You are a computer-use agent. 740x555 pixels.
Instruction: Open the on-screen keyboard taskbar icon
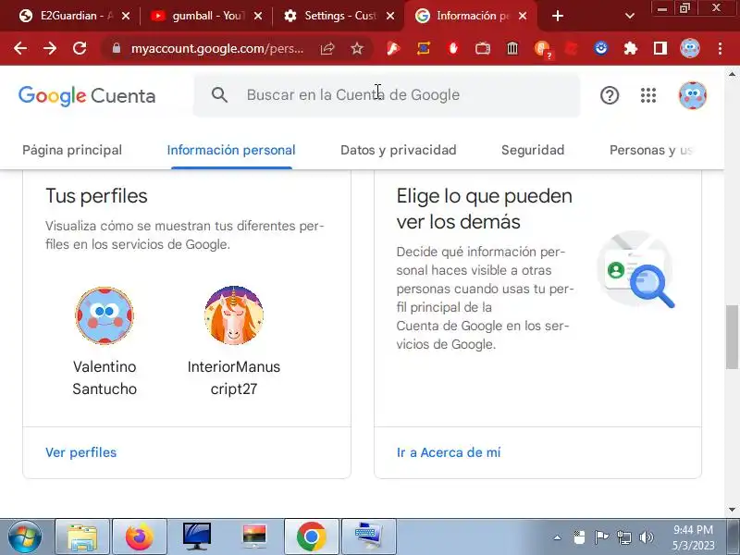(x=368, y=536)
